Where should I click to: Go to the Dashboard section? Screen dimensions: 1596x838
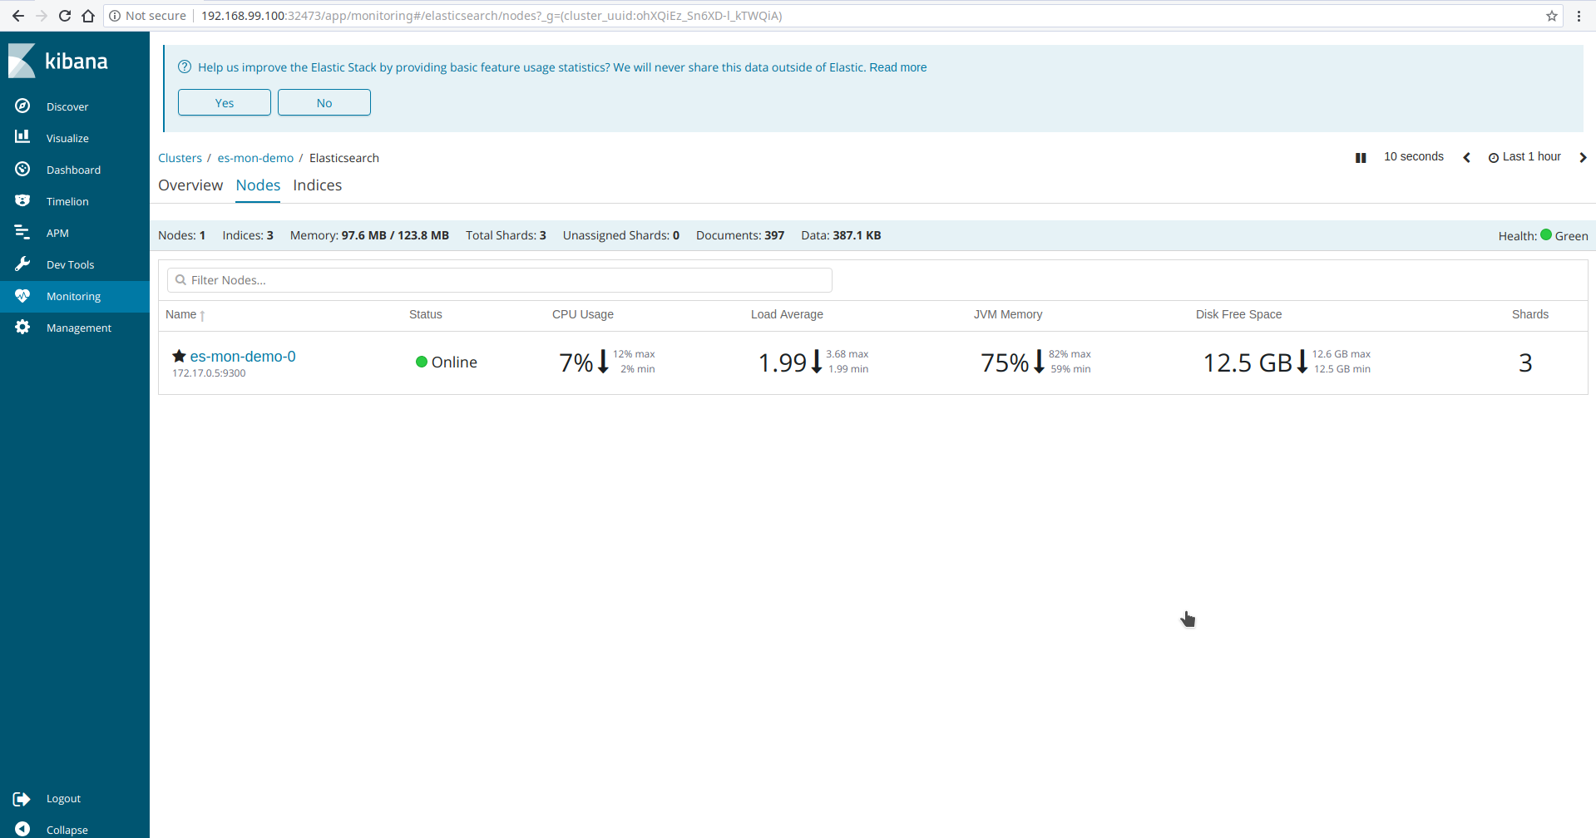coord(72,170)
